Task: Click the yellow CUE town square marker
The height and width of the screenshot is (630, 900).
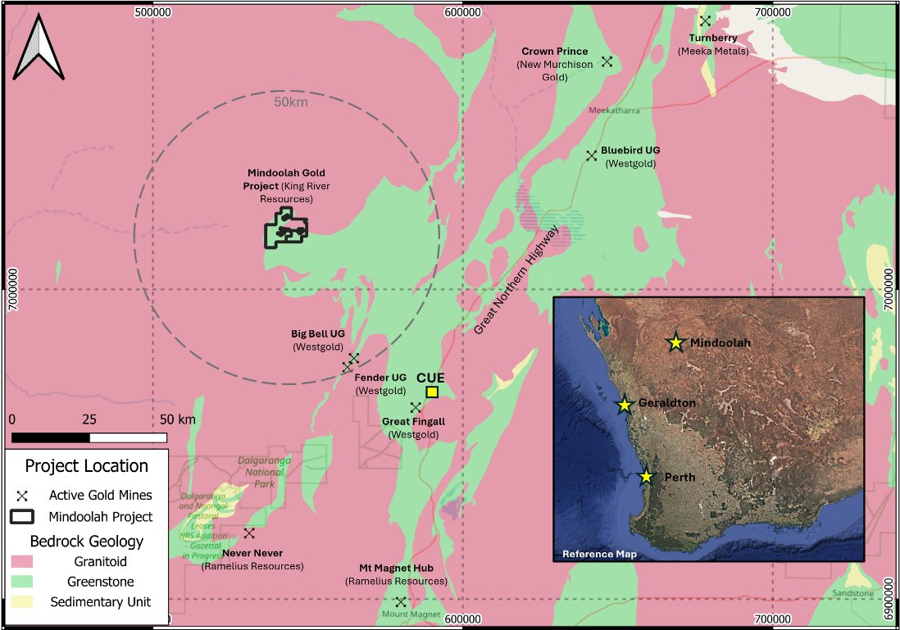Action: [432, 392]
